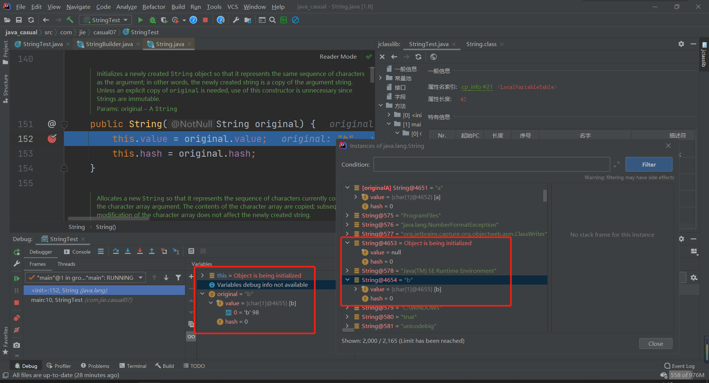Click jclasslib back arrow icon
The image size is (709, 383).
pos(394,57)
